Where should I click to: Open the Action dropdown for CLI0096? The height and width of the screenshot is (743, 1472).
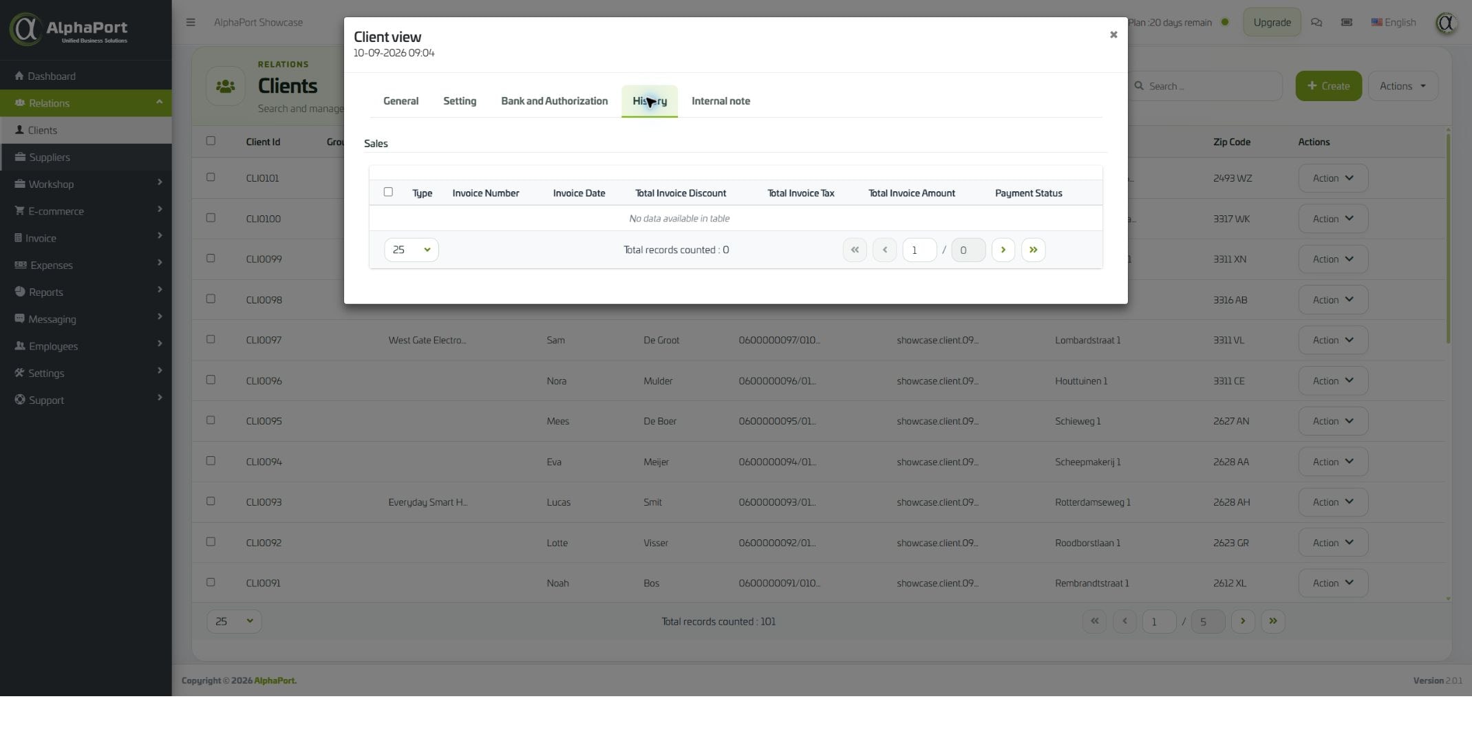(1333, 380)
